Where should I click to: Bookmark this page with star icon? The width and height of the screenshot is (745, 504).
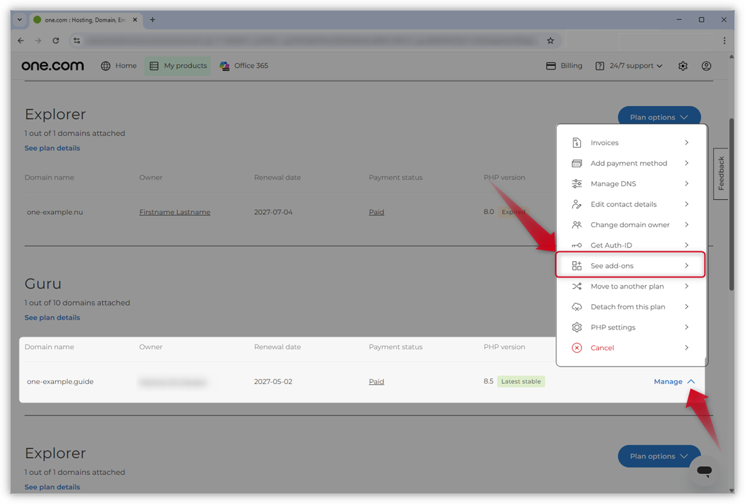pos(550,41)
